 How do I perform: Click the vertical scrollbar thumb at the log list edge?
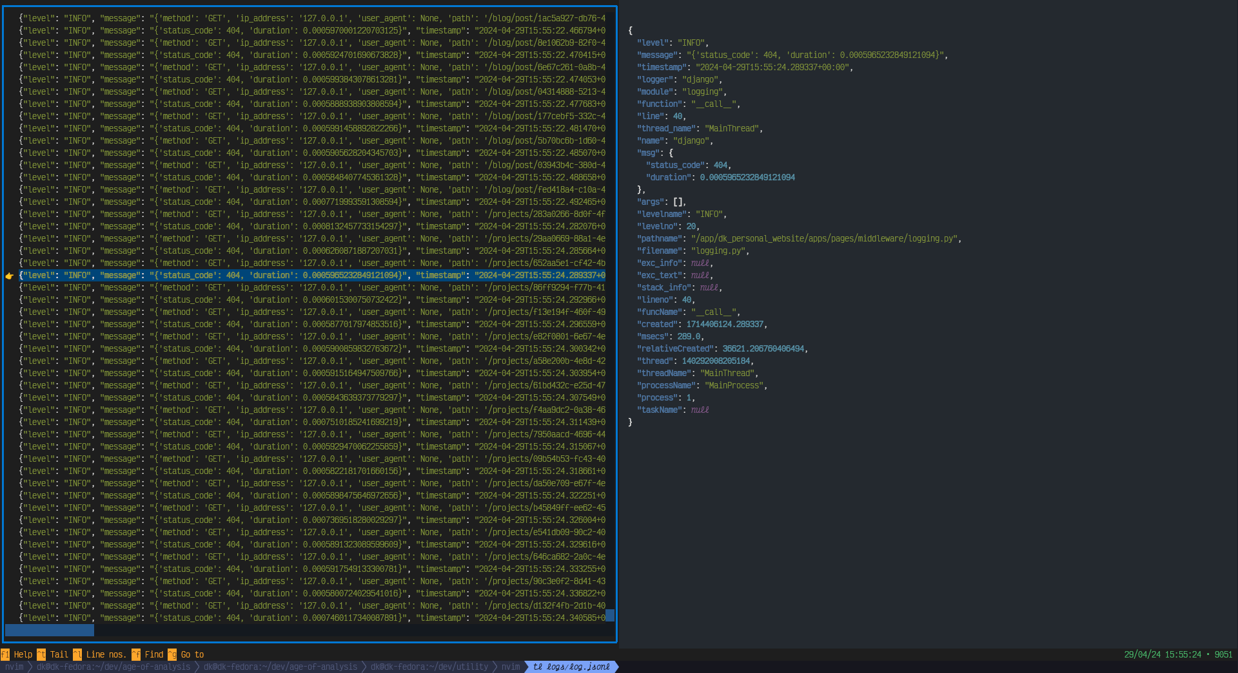click(x=610, y=615)
